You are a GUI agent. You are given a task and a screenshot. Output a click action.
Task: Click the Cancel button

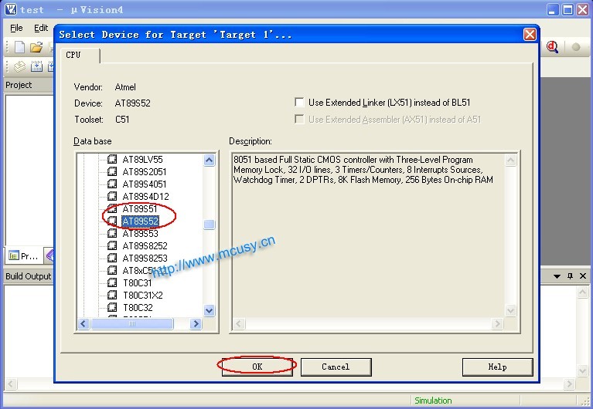pos(336,367)
